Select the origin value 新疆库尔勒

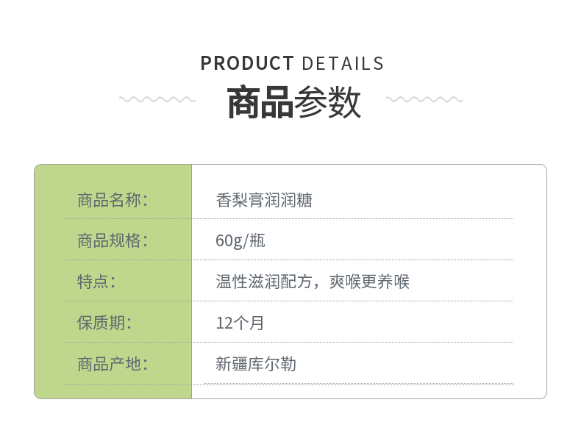click(256, 364)
